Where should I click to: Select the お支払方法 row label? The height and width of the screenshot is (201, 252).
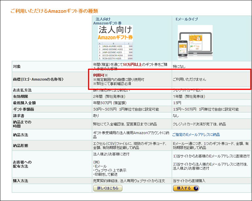click(x=22, y=90)
